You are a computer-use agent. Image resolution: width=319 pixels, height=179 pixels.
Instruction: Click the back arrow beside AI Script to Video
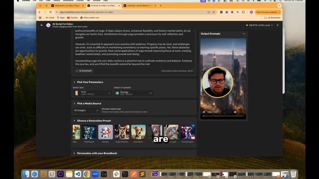(x=42, y=25)
